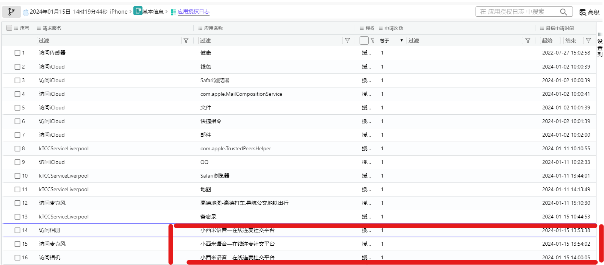
Task: Click the 最后申请时间 column menu icon
Action: [x=542, y=28]
